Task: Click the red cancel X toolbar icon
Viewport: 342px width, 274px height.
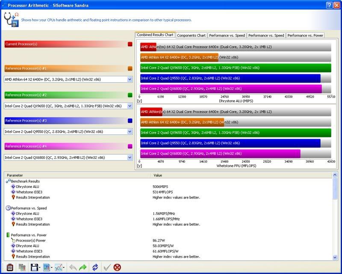Action: pyautogui.click(x=117, y=268)
